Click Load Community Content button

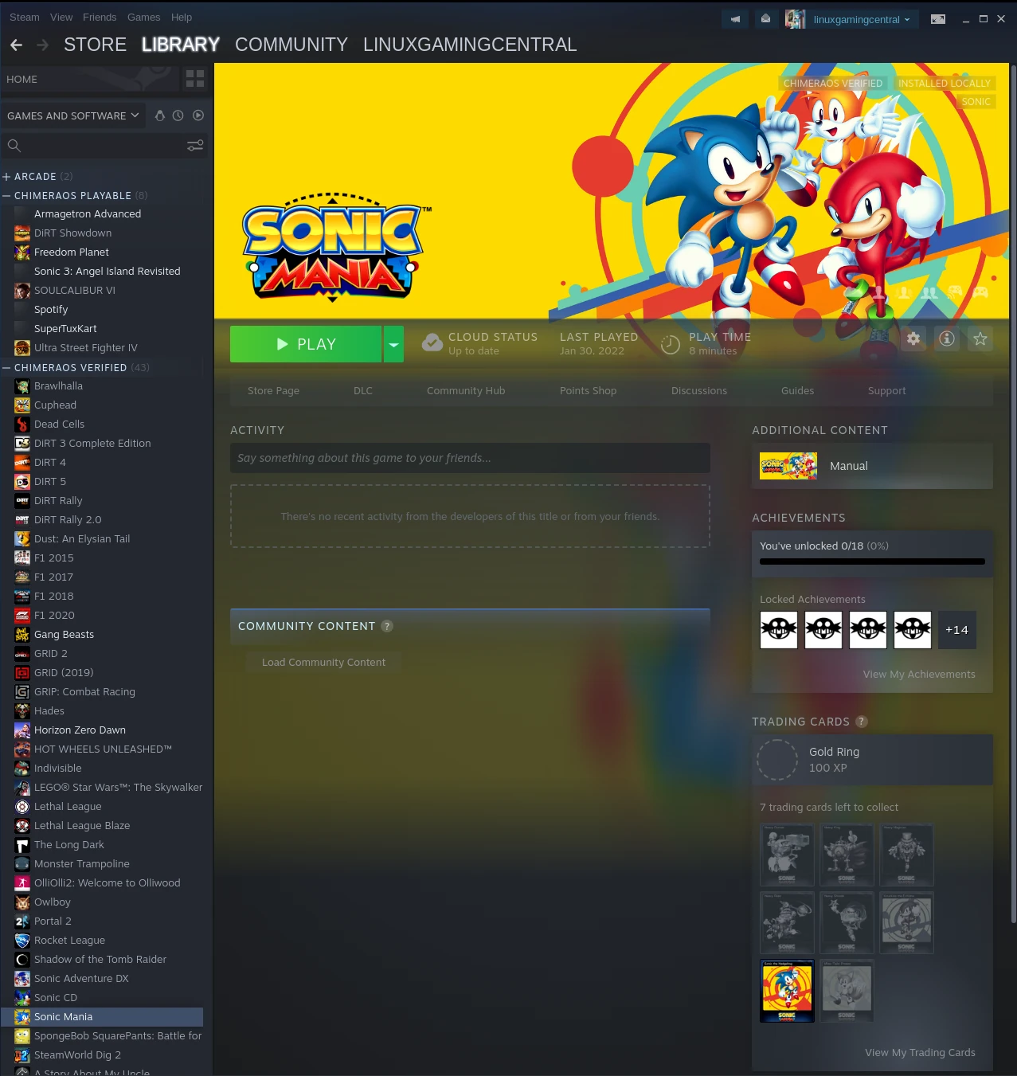[323, 662]
